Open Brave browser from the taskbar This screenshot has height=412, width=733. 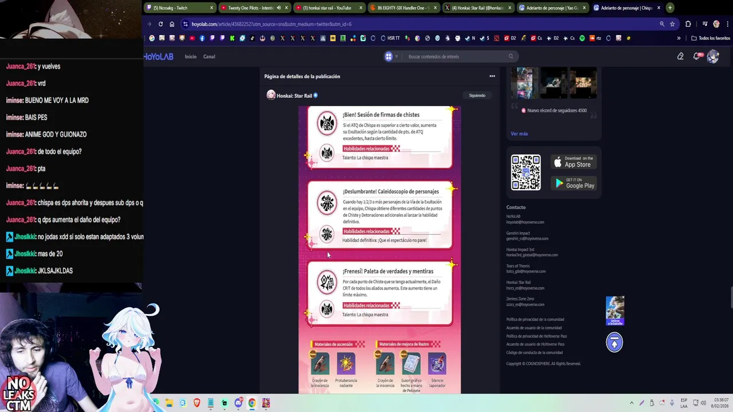coord(197,403)
